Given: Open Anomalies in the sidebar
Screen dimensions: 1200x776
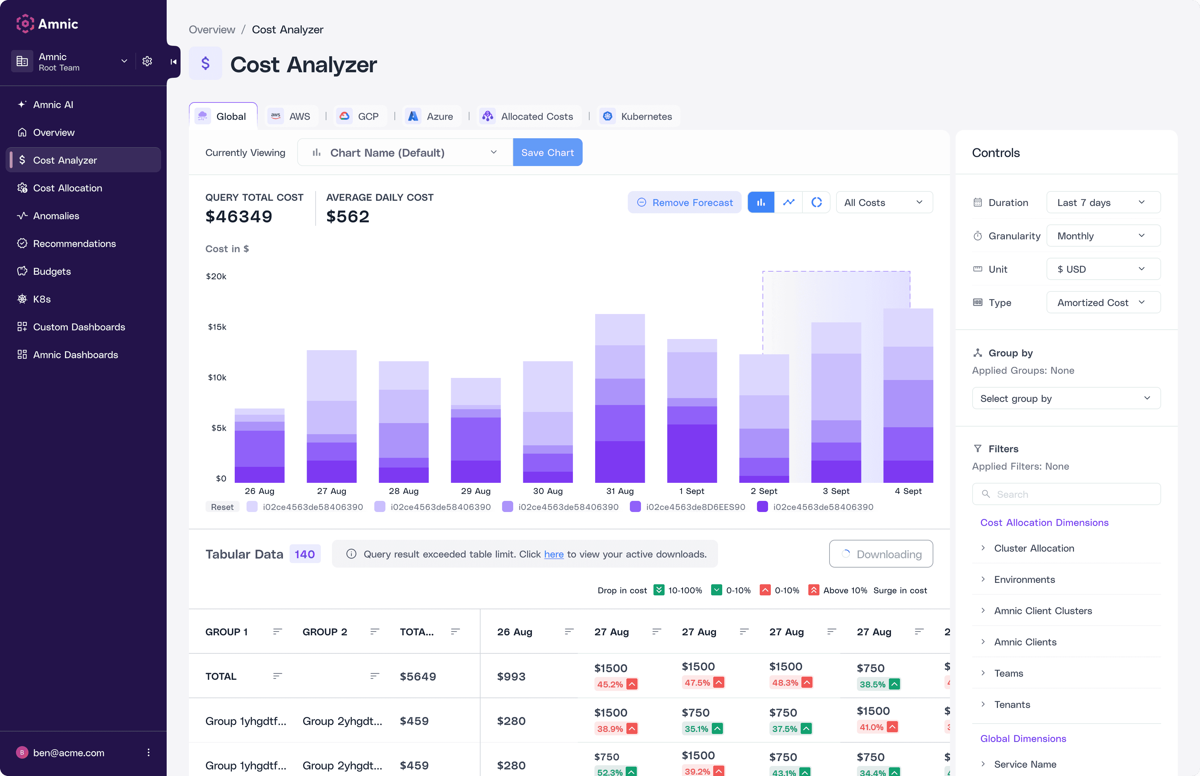Looking at the screenshot, I should [x=56, y=216].
